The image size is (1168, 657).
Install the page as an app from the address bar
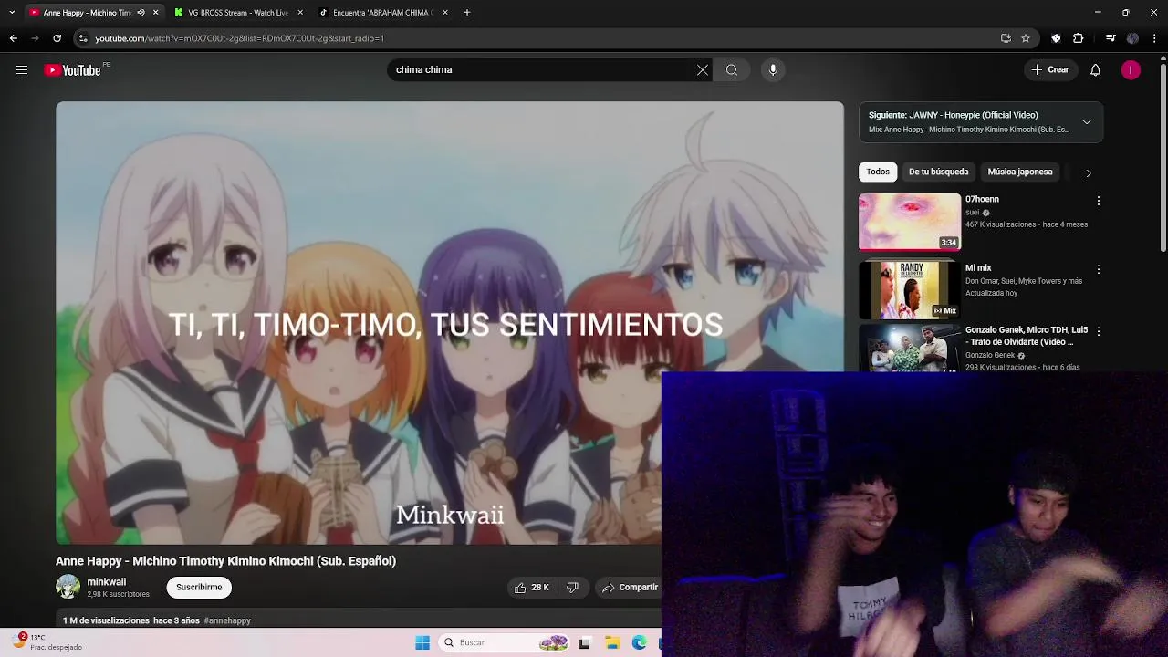1006,38
